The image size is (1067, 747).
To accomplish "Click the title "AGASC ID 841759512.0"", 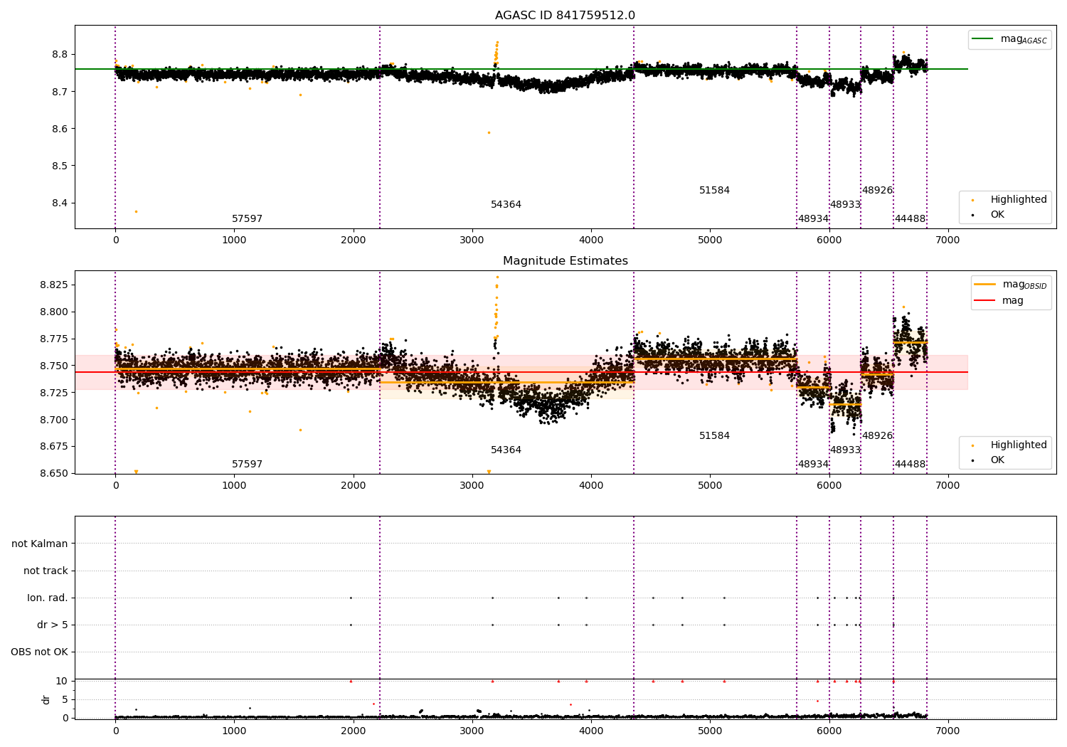I will tap(565, 16).
